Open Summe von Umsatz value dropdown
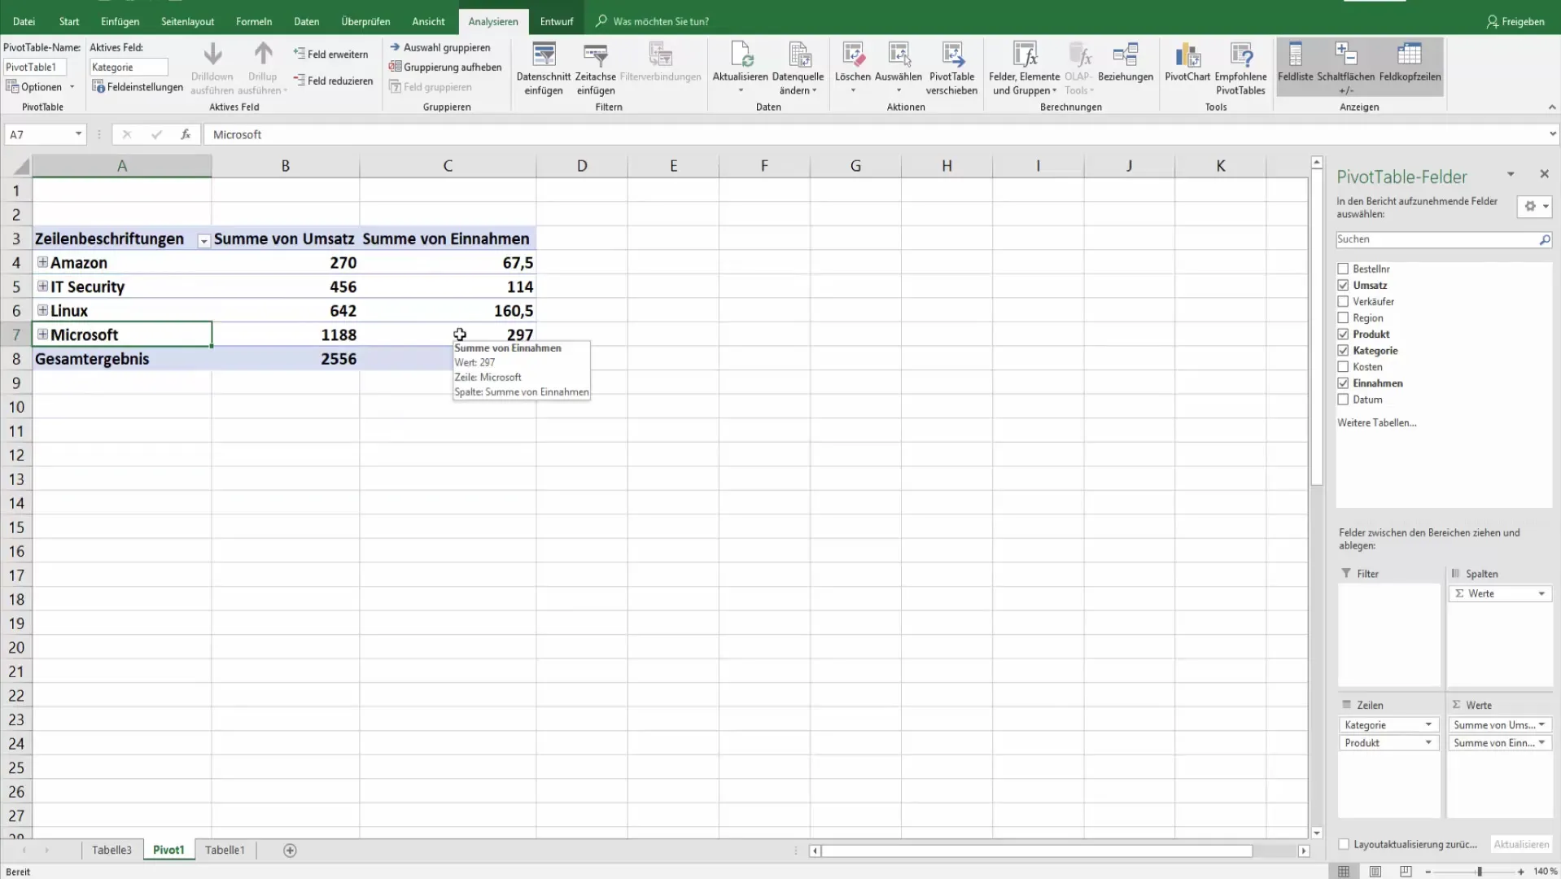The image size is (1561, 879). tap(1541, 724)
